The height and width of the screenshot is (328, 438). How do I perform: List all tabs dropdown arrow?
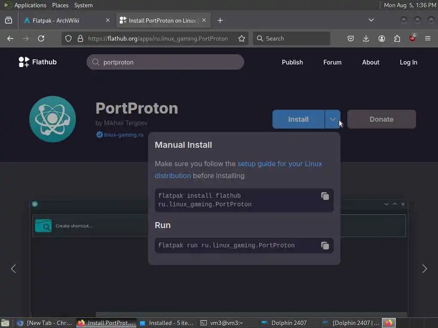(371, 20)
